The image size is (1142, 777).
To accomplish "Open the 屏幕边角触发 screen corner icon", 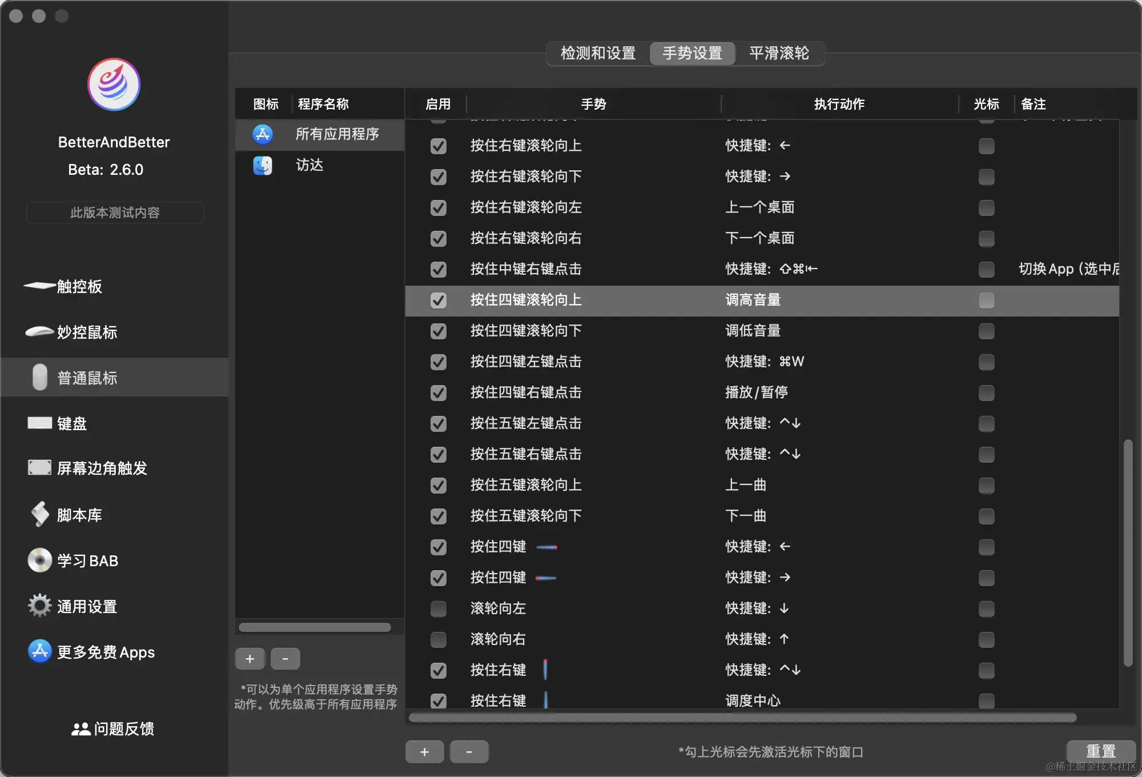I will pyautogui.click(x=40, y=468).
